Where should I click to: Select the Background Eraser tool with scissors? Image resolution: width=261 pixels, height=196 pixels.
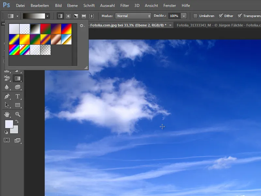[7, 78]
